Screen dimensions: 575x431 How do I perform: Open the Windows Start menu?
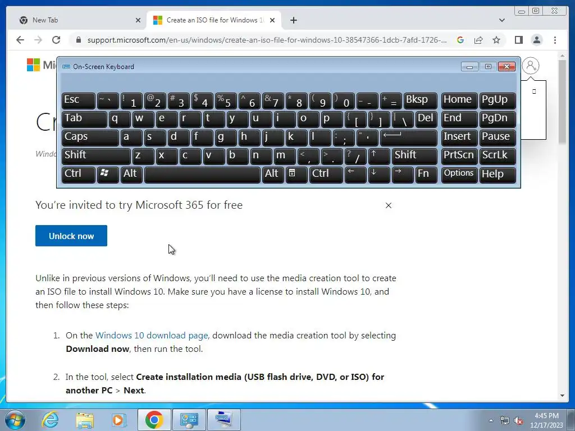15,420
